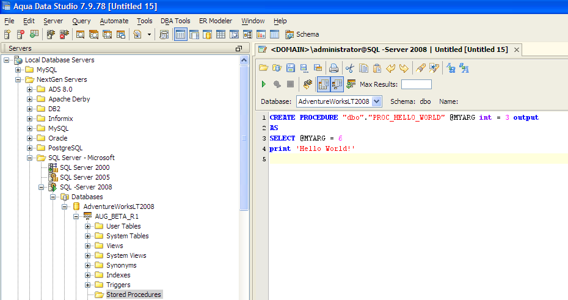Image resolution: width=568 pixels, height=300 pixels.
Task: Select SQL Server 2000 in the tree
Action: click(84, 167)
